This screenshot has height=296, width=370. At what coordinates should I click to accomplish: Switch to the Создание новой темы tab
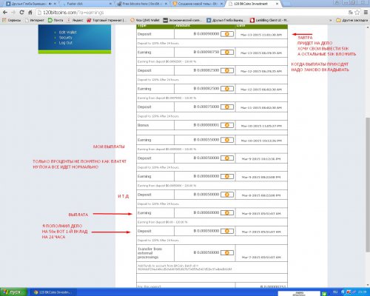point(198,4)
